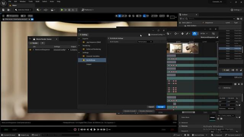Open the viewport Show flags menu
Screen dimensions: 244x137
(30, 16)
